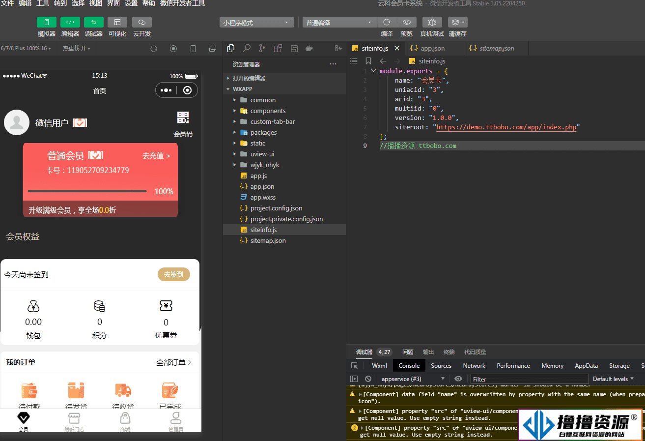Click the element inspector icon
Viewport: 645px width, 441px height.
pyautogui.click(x=355, y=365)
